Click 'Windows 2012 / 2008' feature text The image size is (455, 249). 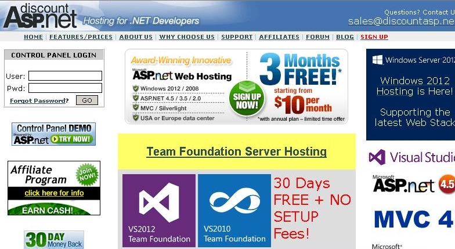click(x=169, y=88)
